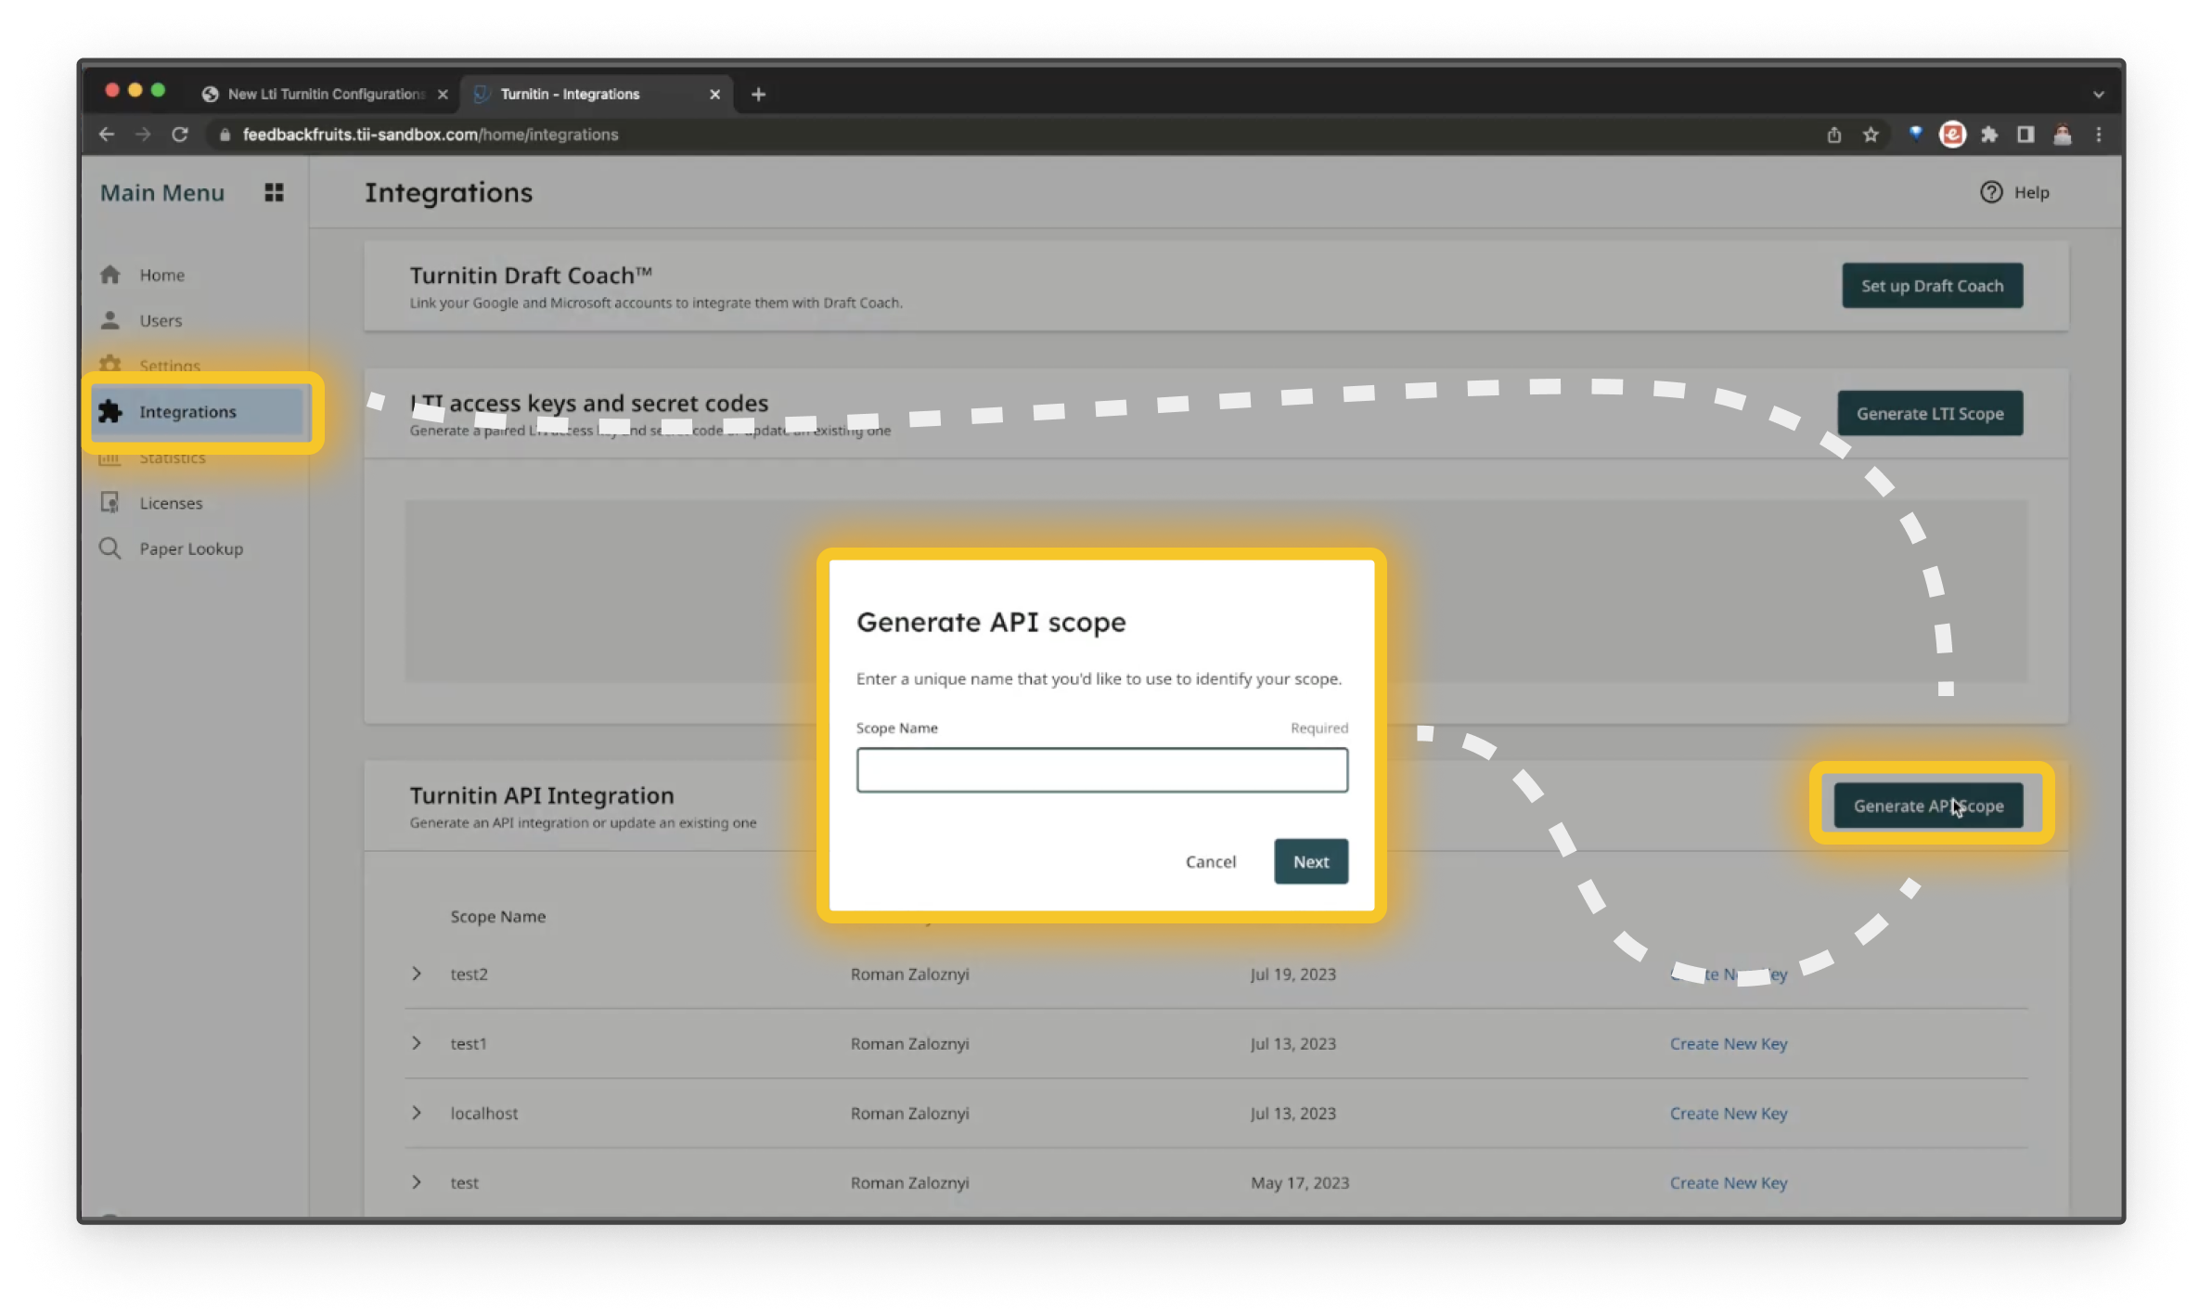The image size is (2199, 1316).
Task: Expand the localhost scope row
Action: coord(417,1113)
